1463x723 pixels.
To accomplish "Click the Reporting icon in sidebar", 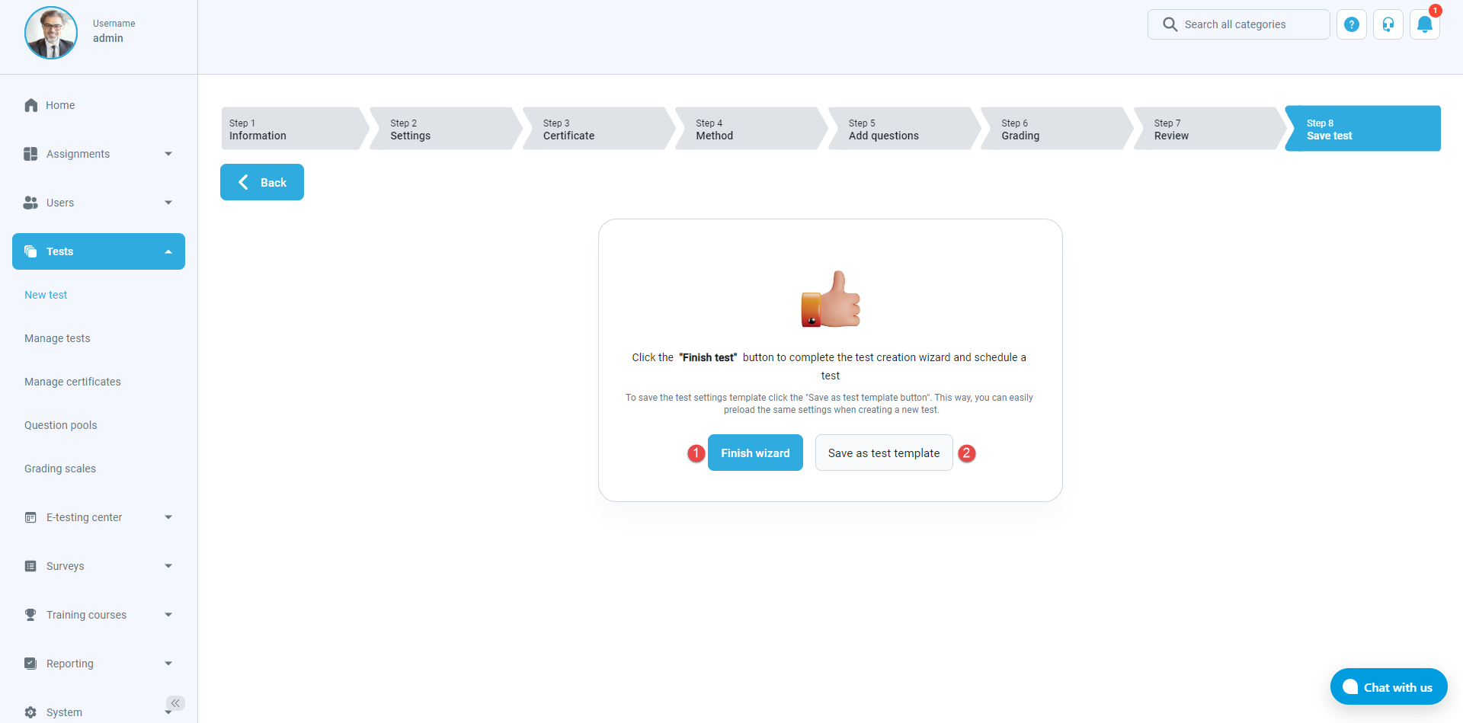I will point(30,664).
